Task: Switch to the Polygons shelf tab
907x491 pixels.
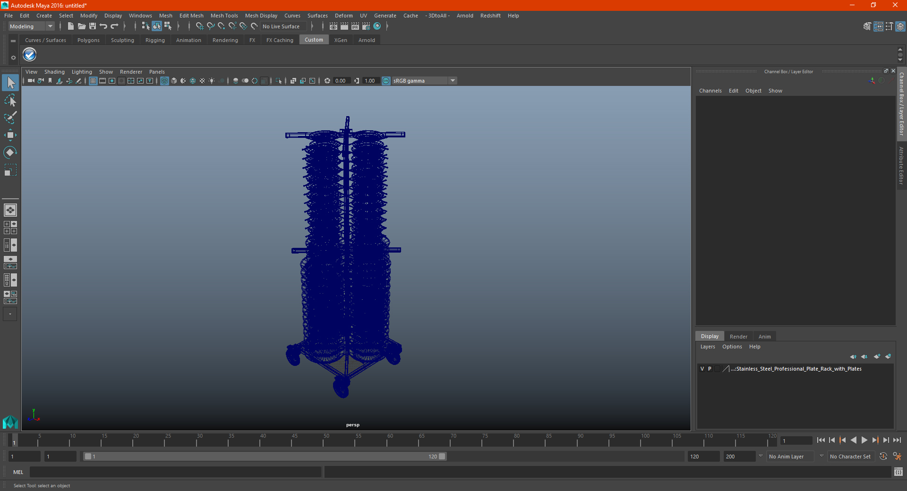Action: [x=88, y=40]
